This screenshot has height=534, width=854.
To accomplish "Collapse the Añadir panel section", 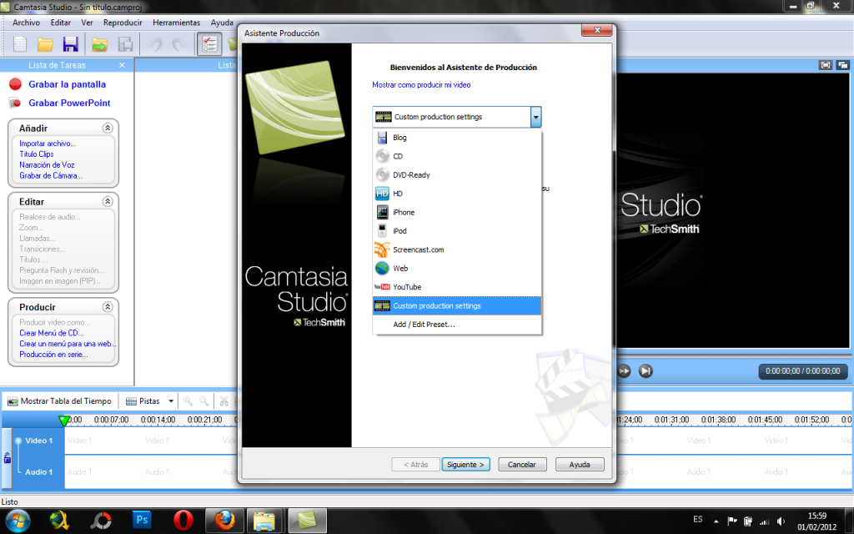I will 108,128.
